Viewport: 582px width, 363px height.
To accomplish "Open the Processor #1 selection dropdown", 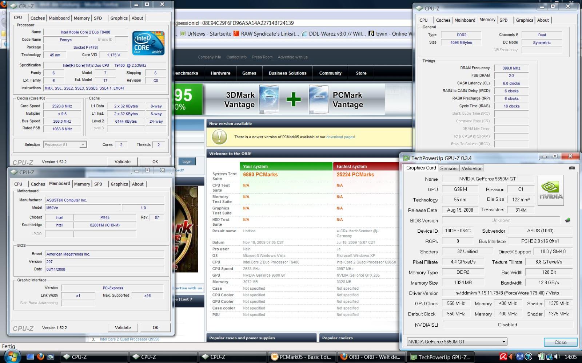I will (65, 144).
